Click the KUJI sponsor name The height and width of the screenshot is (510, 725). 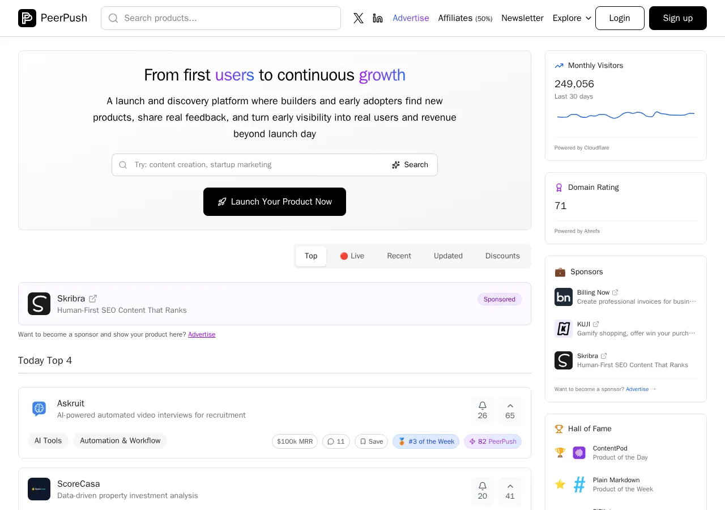583,324
